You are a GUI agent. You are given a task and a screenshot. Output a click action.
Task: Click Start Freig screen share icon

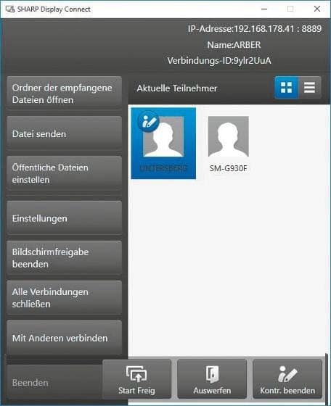click(x=136, y=373)
